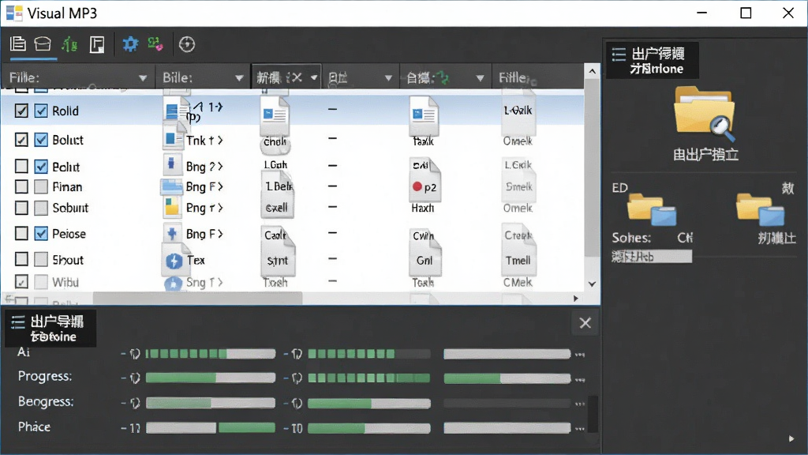Open the green audio levels toolbar icon

(x=69, y=44)
